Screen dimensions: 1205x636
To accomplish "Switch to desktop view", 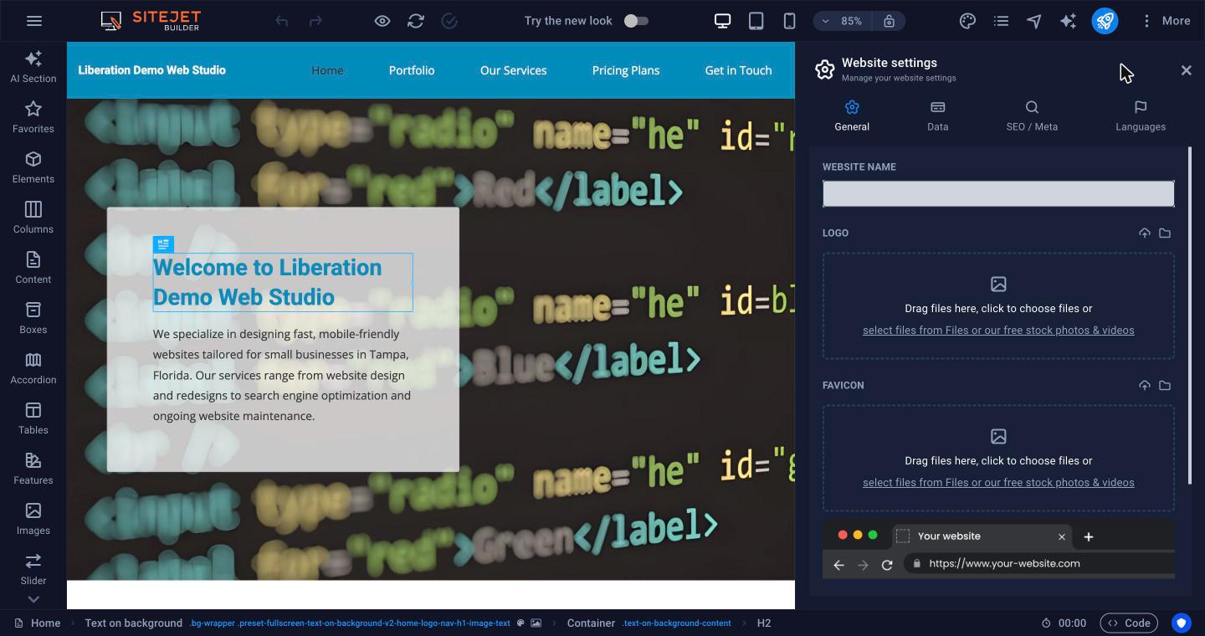I will (722, 21).
